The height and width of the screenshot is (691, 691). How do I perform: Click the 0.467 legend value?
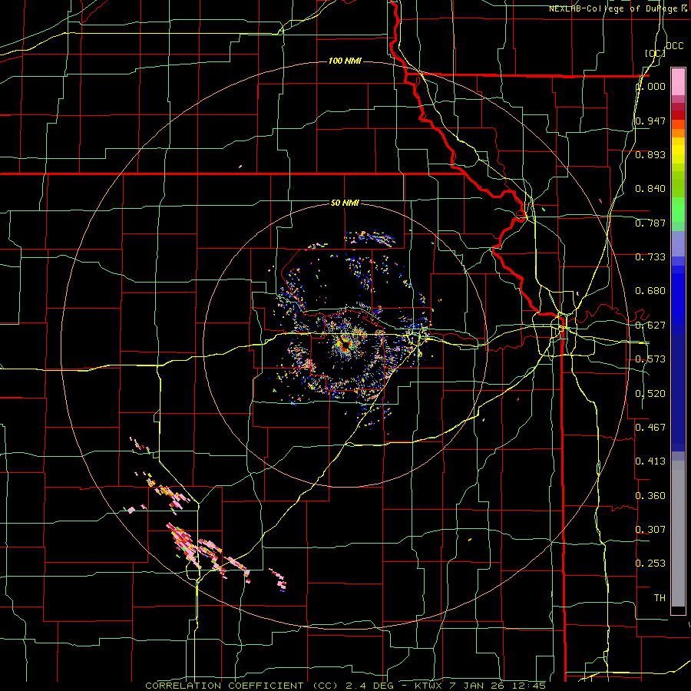click(650, 427)
